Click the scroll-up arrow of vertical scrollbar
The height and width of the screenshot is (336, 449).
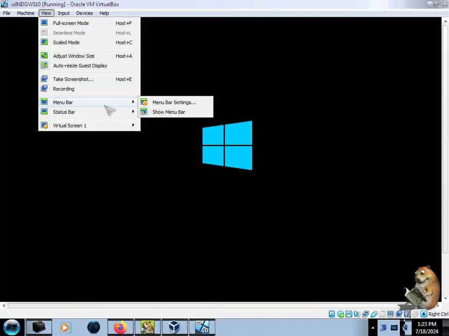[445, 21]
